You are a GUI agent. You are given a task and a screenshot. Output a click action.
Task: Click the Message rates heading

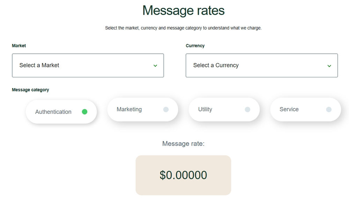pos(183,10)
